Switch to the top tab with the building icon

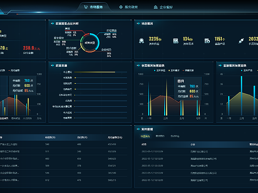click(x=163, y=7)
